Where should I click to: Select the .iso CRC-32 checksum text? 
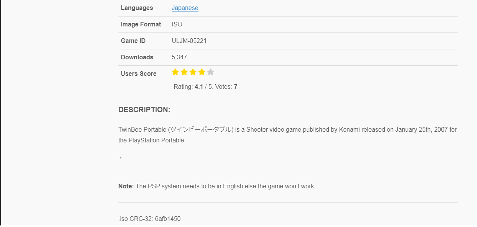coord(149,219)
